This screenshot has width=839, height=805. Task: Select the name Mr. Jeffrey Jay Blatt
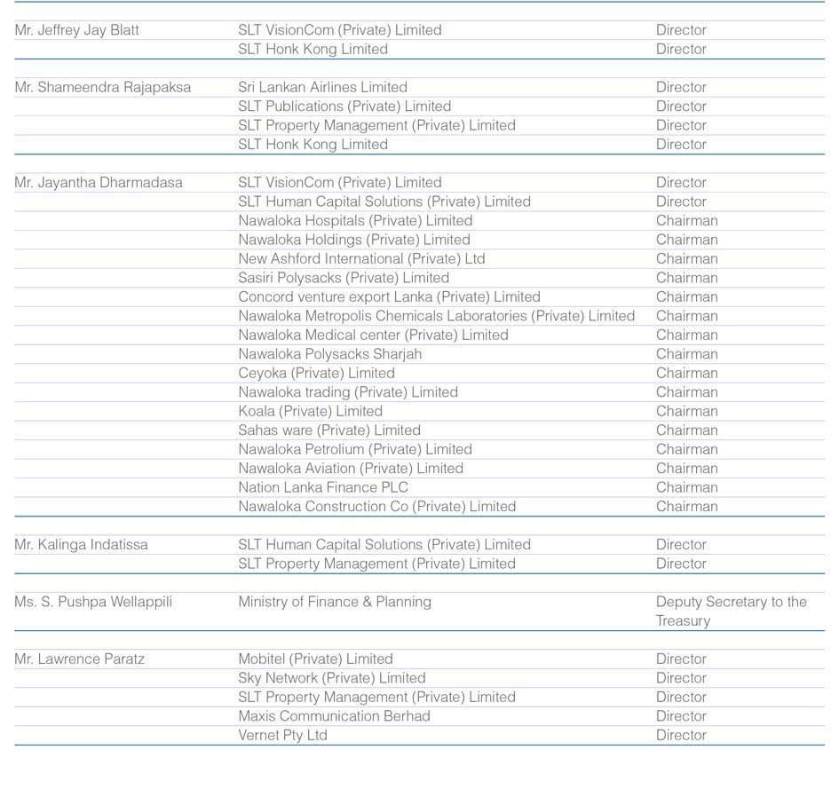76,30
